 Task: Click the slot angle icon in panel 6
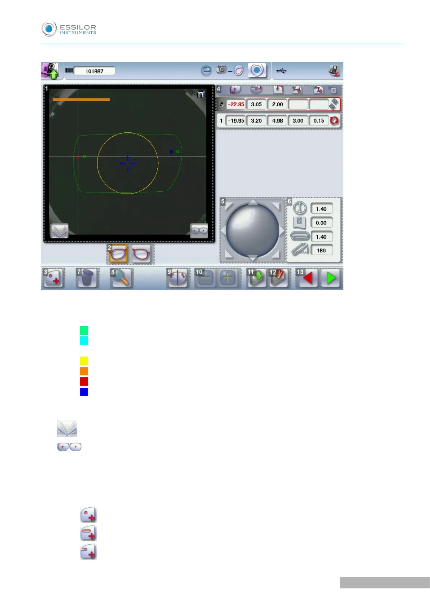[300, 250]
